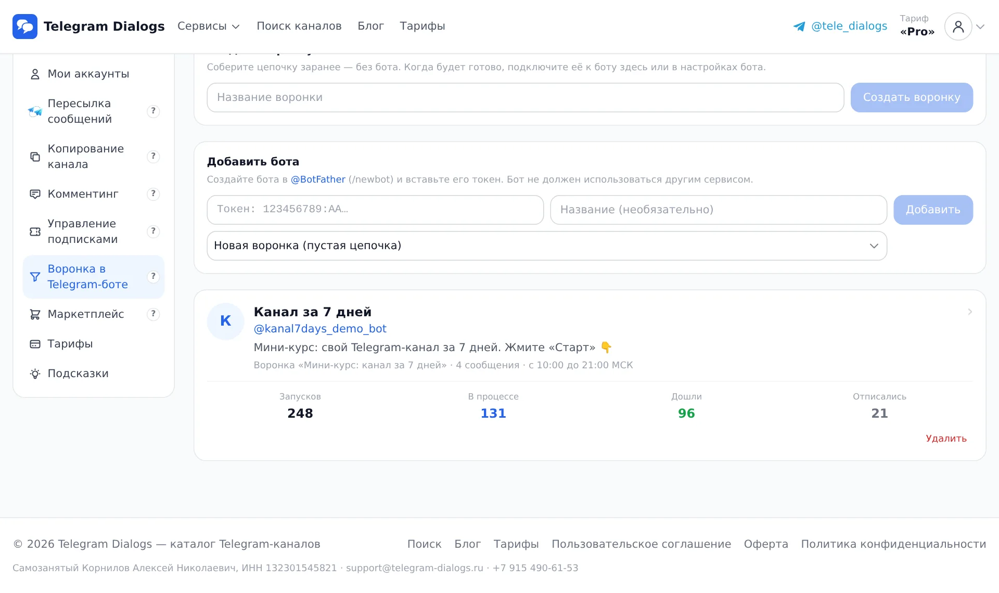999x593 pixels.
Task: Click the red Удалить link
Action: coord(946,438)
